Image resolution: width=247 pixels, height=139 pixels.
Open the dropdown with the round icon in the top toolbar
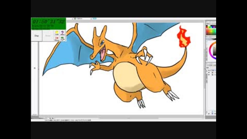tap(78, 19)
